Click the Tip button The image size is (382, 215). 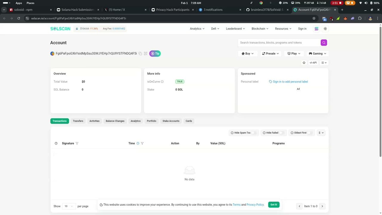tap(155, 53)
